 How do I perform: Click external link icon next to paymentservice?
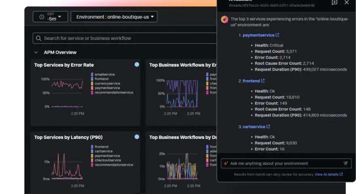[277, 35]
